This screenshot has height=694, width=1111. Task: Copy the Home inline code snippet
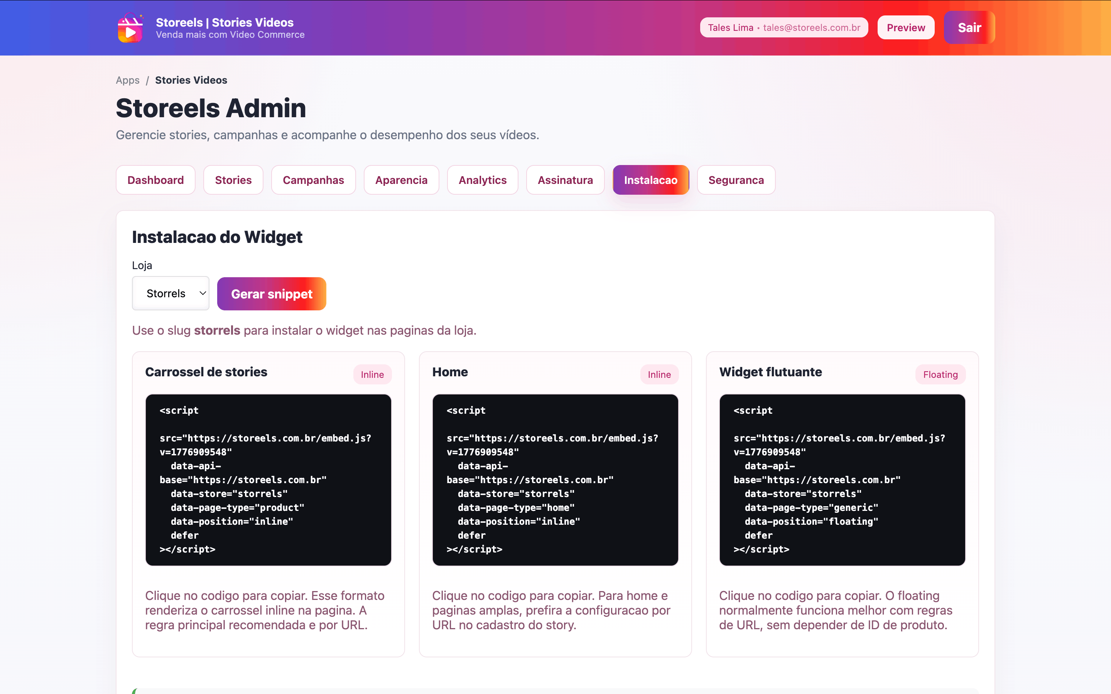click(x=555, y=480)
